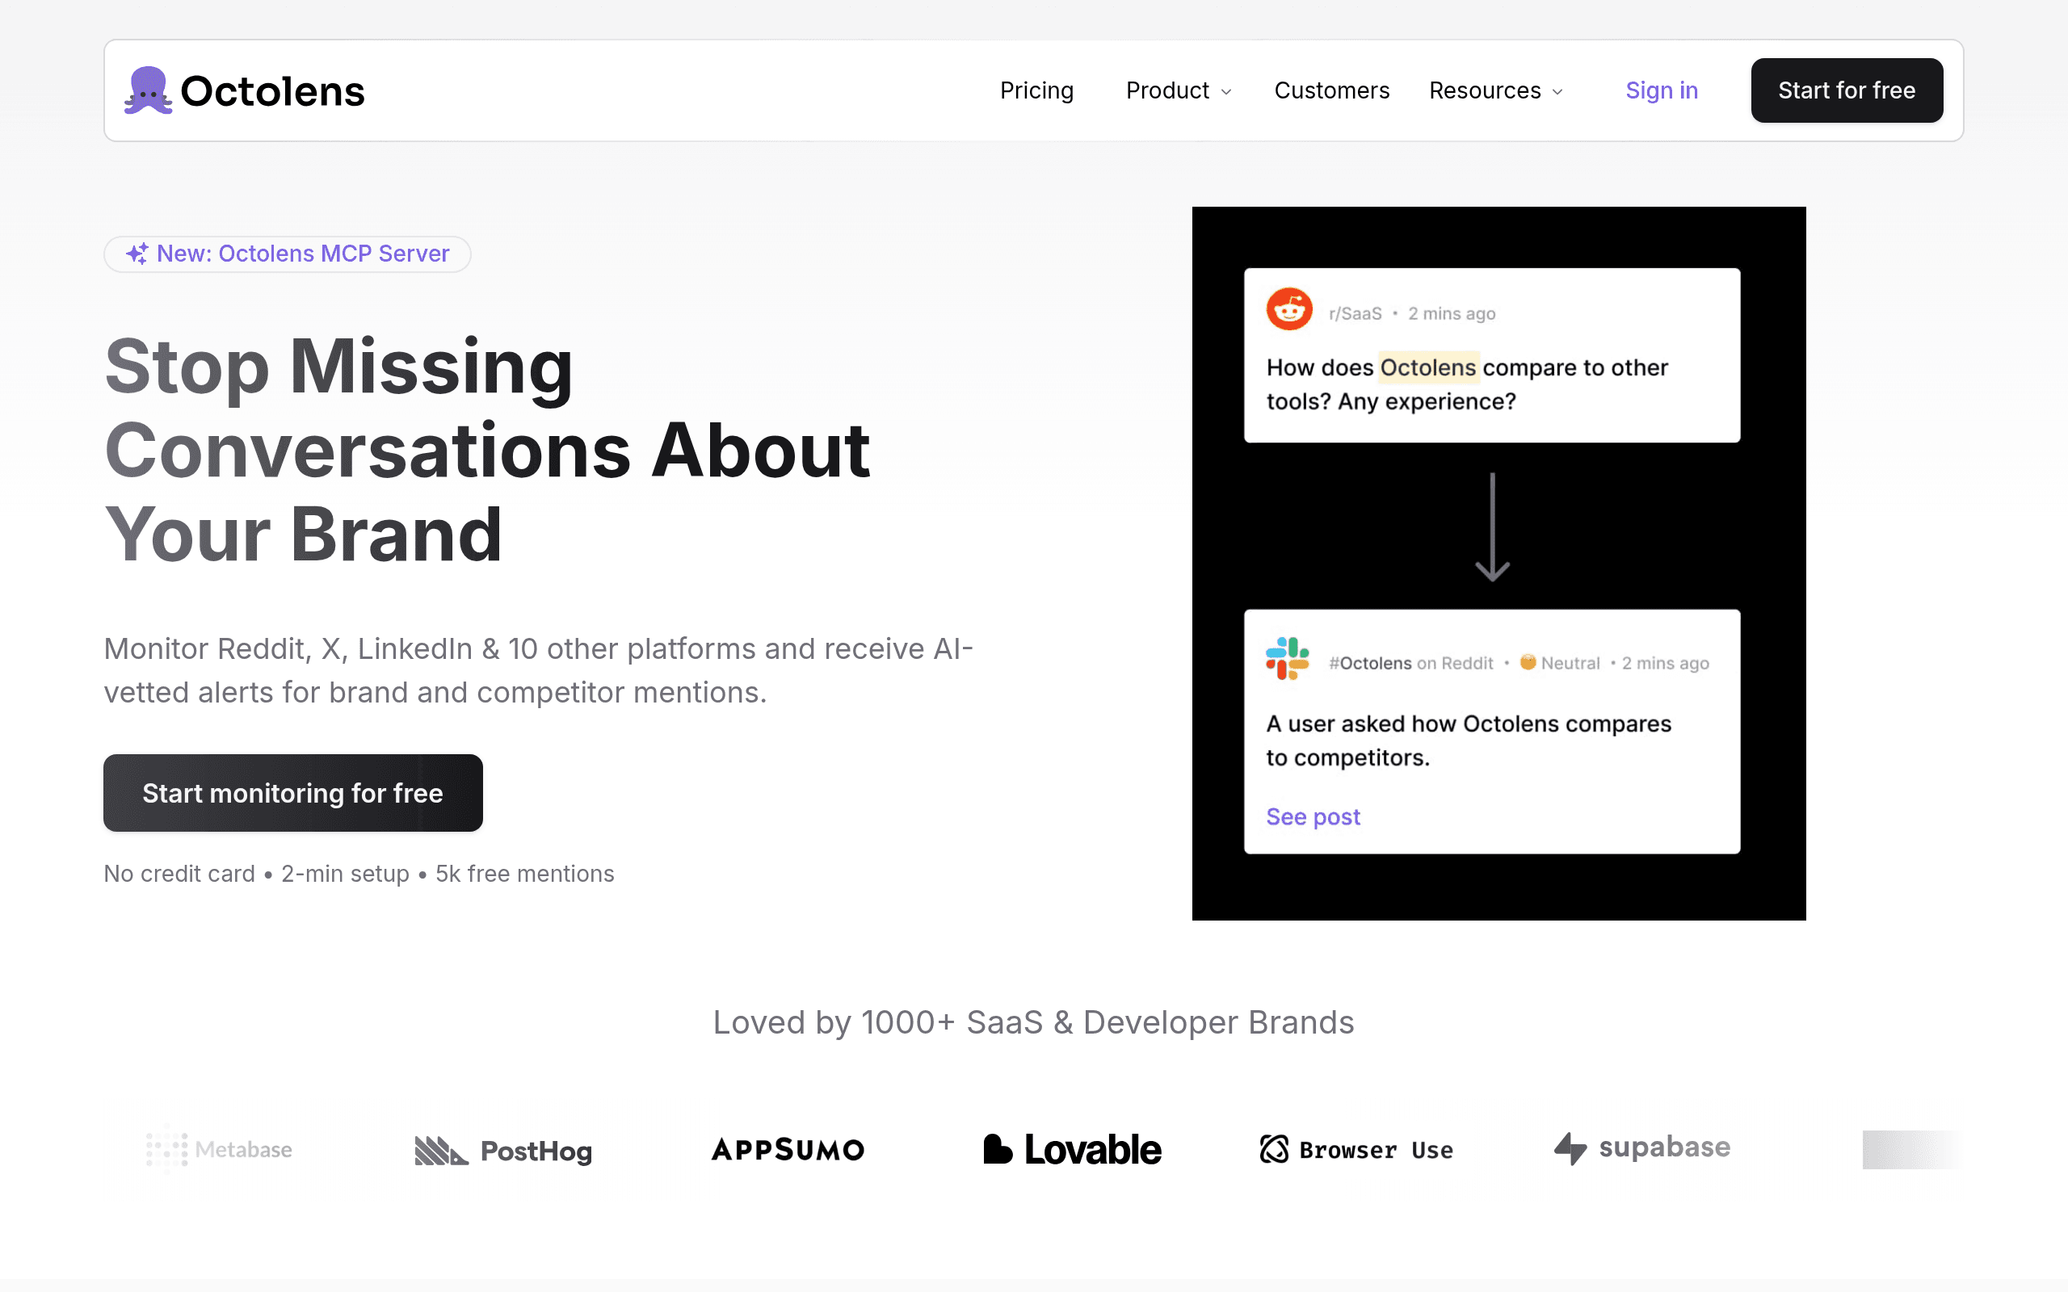Screen dimensions: 2068x1292
Task: Click the No credit card note text
Action: [x=359, y=873]
